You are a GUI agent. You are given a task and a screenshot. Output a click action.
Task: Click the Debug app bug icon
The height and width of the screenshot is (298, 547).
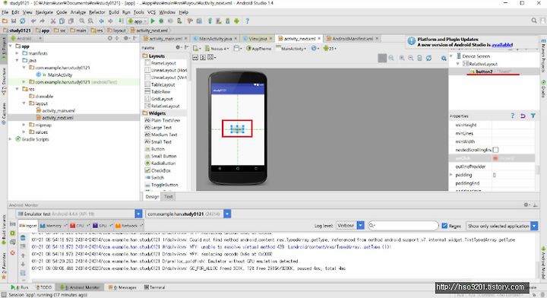coord(161,21)
